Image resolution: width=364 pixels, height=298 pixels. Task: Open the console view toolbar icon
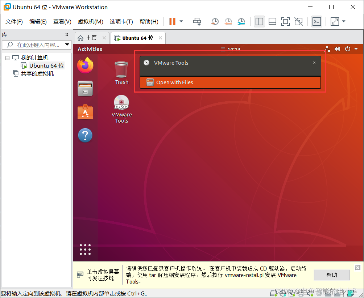(317, 22)
